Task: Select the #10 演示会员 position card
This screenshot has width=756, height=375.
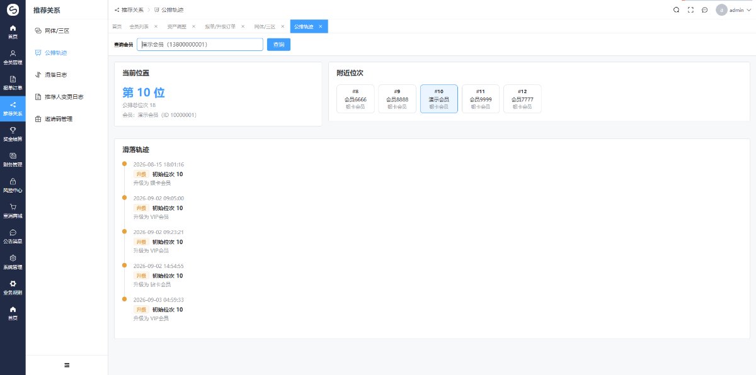Action: pyautogui.click(x=439, y=99)
